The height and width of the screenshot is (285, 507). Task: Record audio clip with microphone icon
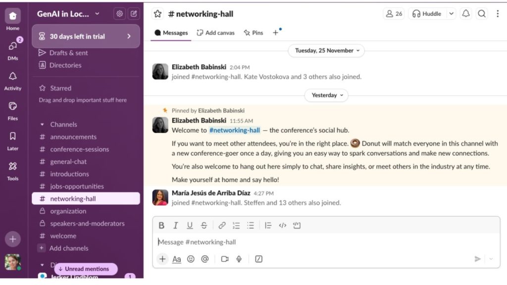pos(239,259)
